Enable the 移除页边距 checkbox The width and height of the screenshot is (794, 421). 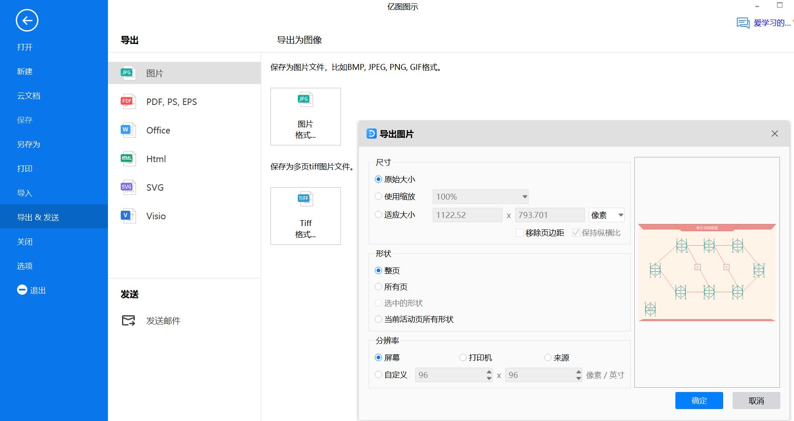click(520, 232)
